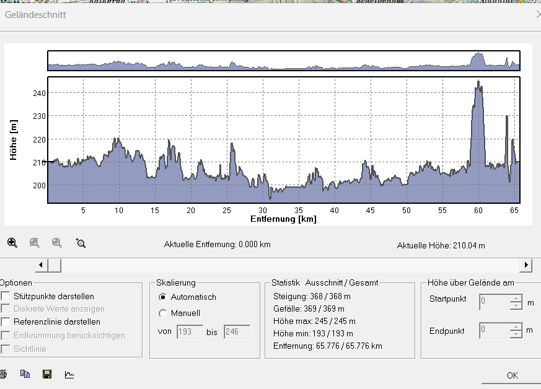
Task: Decrease Startpunkt height with down stepper
Action: coord(516,305)
